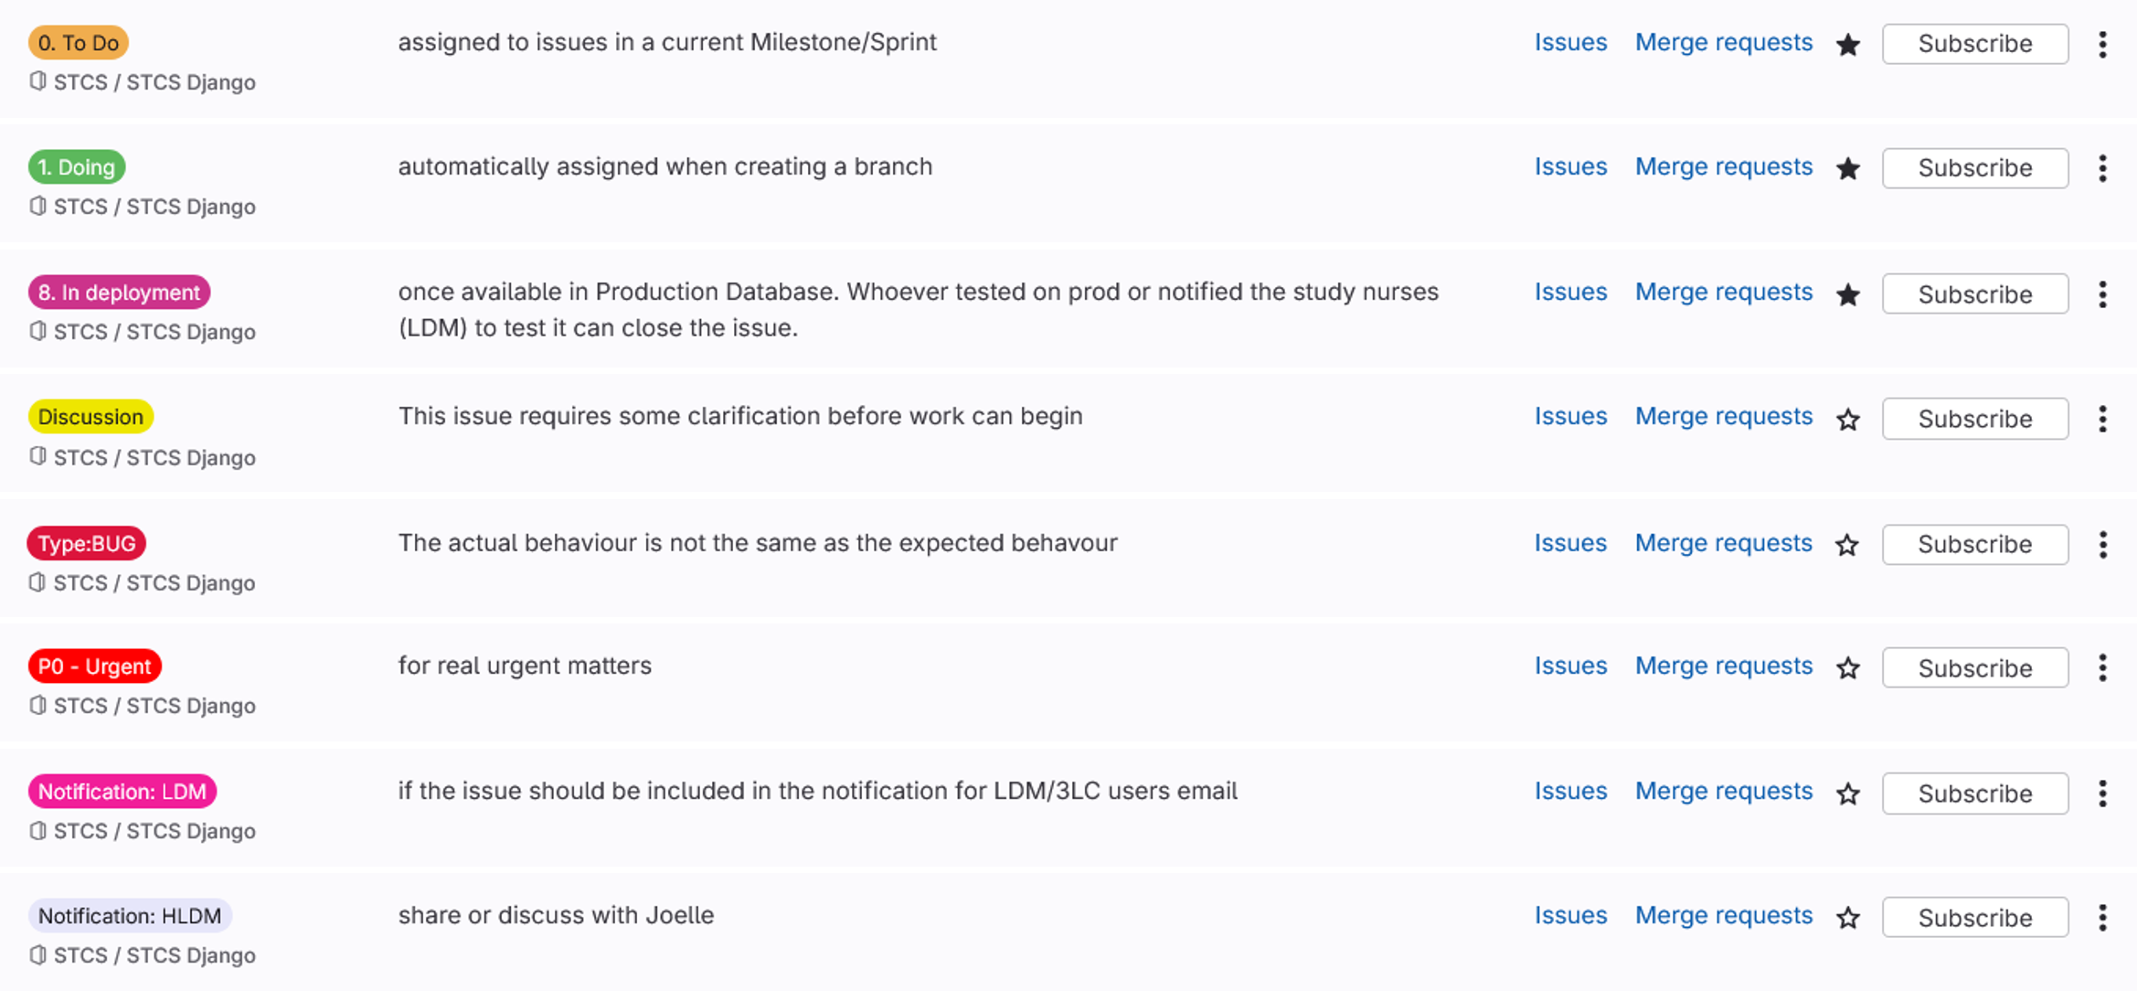The image size is (2137, 991).
Task: View Merge requests for Type:BUG label
Action: click(x=1722, y=543)
